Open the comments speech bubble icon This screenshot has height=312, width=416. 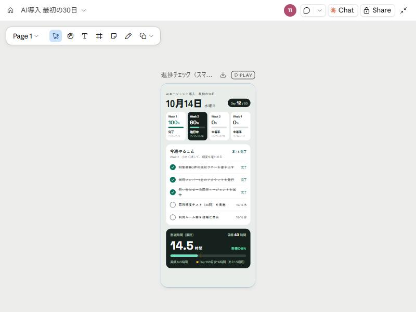tap(307, 10)
